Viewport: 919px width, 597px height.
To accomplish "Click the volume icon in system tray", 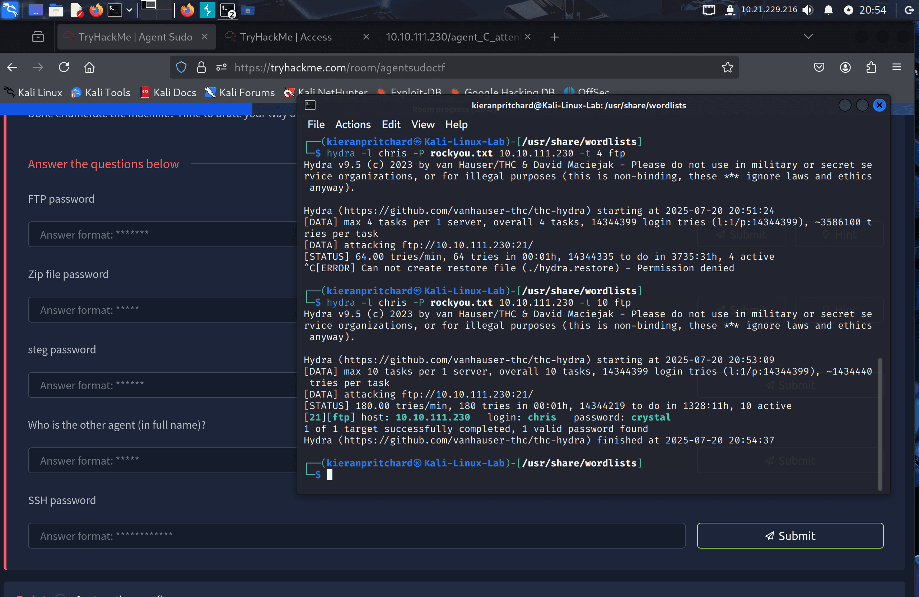I will (x=808, y=10).
